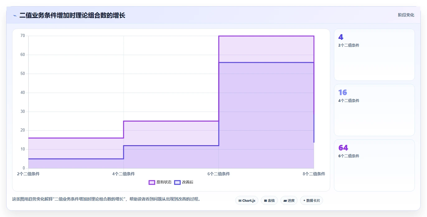Toggle the 原有状态 legend series
Viewport: 427px width, 217px height.
(160, 182)
